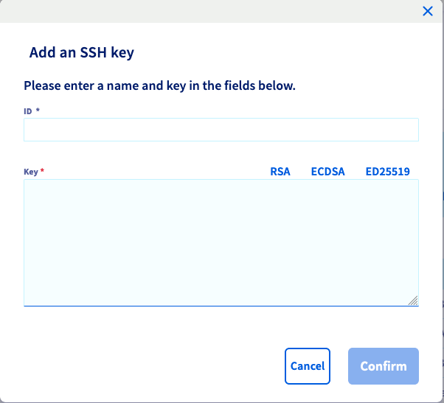Click the blue bottom border of Key box

(221, 306)
